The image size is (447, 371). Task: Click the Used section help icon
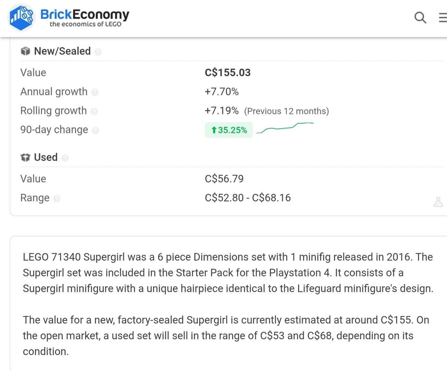tap(65, 158)
